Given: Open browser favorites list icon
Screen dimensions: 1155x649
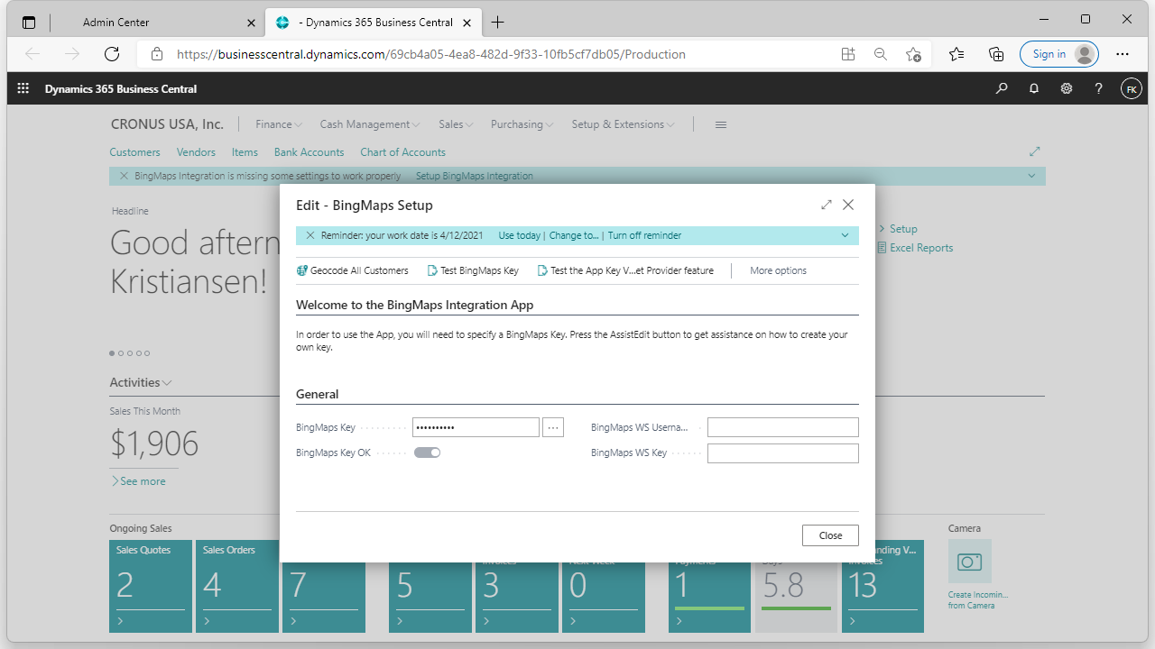Looking at the screenshot, I should [956, 54].
